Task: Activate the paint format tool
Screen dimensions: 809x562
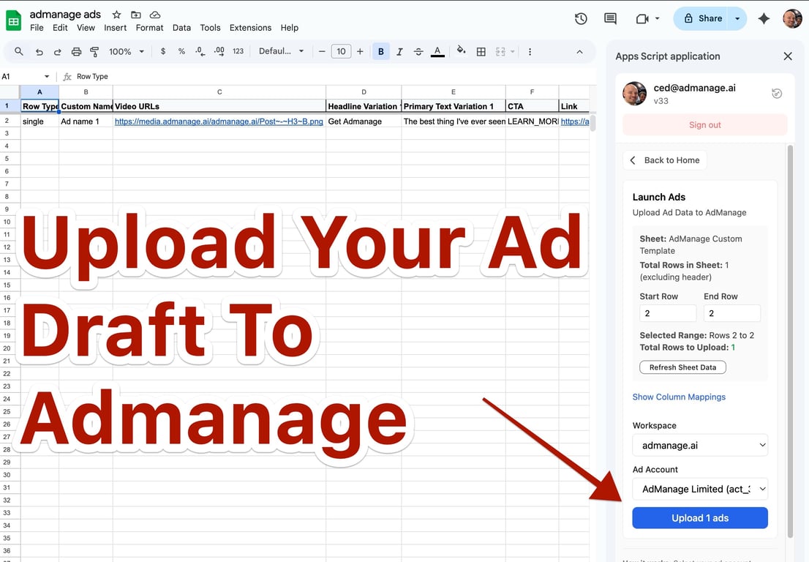Action: (x=94, y=52)
